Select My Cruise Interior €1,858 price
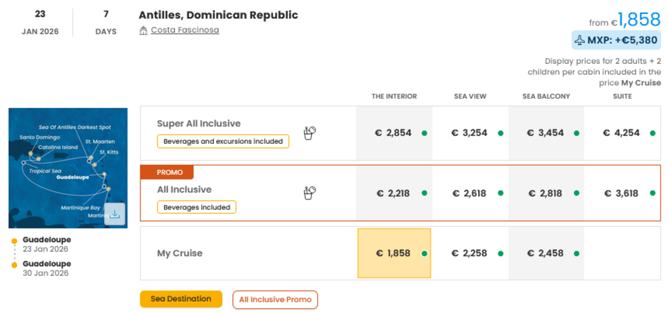 pos(394,253)
